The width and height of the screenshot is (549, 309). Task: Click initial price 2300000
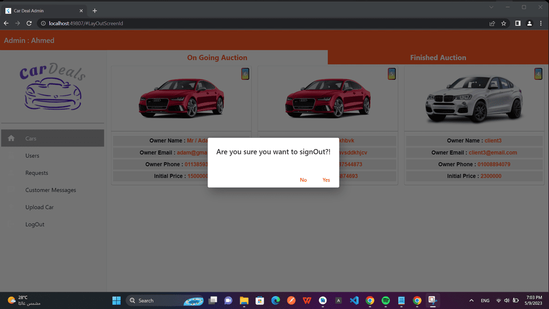tap(491, 176)
